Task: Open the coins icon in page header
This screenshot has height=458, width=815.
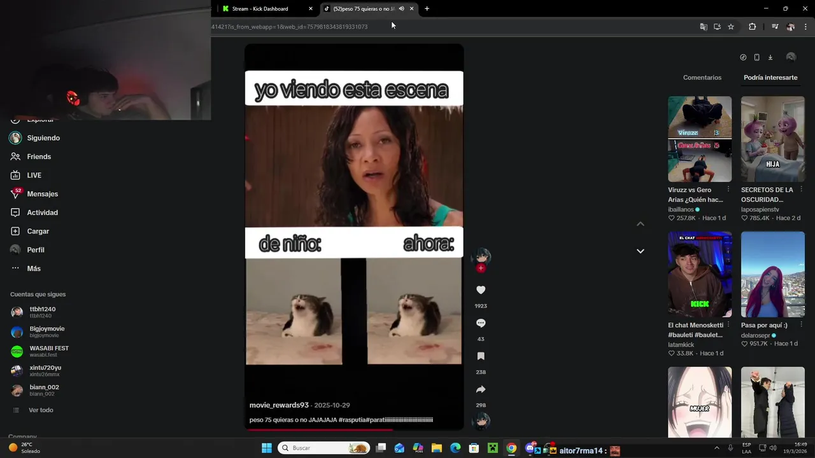Action: click(x=743, y=57)
